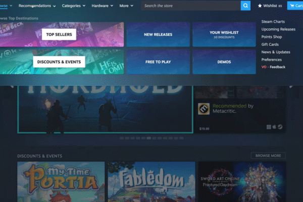The image size is (303, 202).
Task: Open the Fabledom game thumbnail
Action: pyautogui.click(x=151, y=182)
